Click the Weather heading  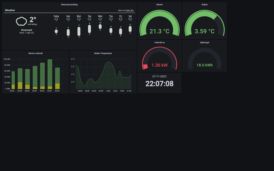[10, 10]
